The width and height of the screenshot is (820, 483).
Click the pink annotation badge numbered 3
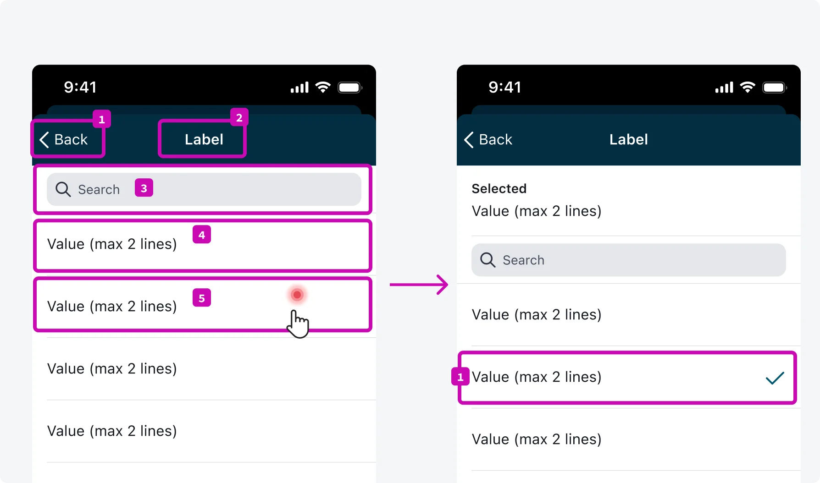pos(144,188)
